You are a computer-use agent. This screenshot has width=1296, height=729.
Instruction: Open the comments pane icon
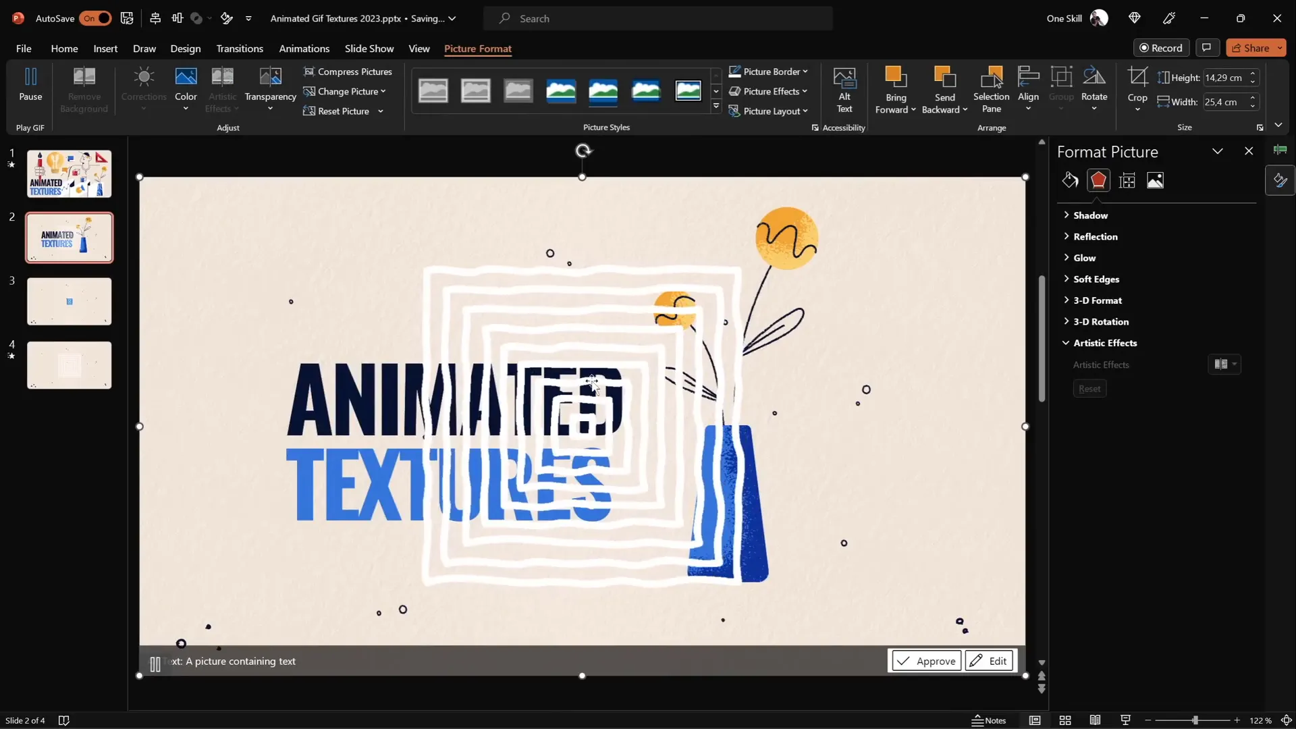coord(1206,48)
